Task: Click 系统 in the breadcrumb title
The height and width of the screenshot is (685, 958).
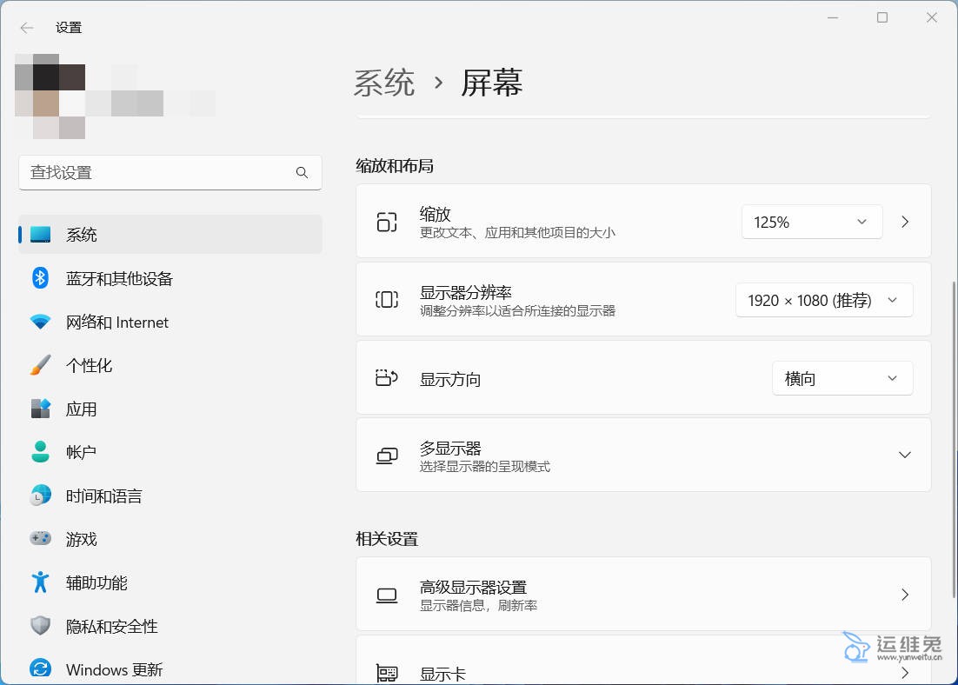Action: coord(384,83)
